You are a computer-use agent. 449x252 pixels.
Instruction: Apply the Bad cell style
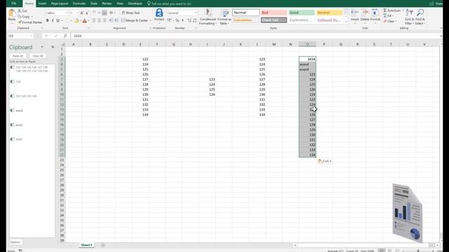coord(274,13)
